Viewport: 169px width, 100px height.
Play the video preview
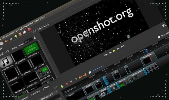tap(114, 51)
